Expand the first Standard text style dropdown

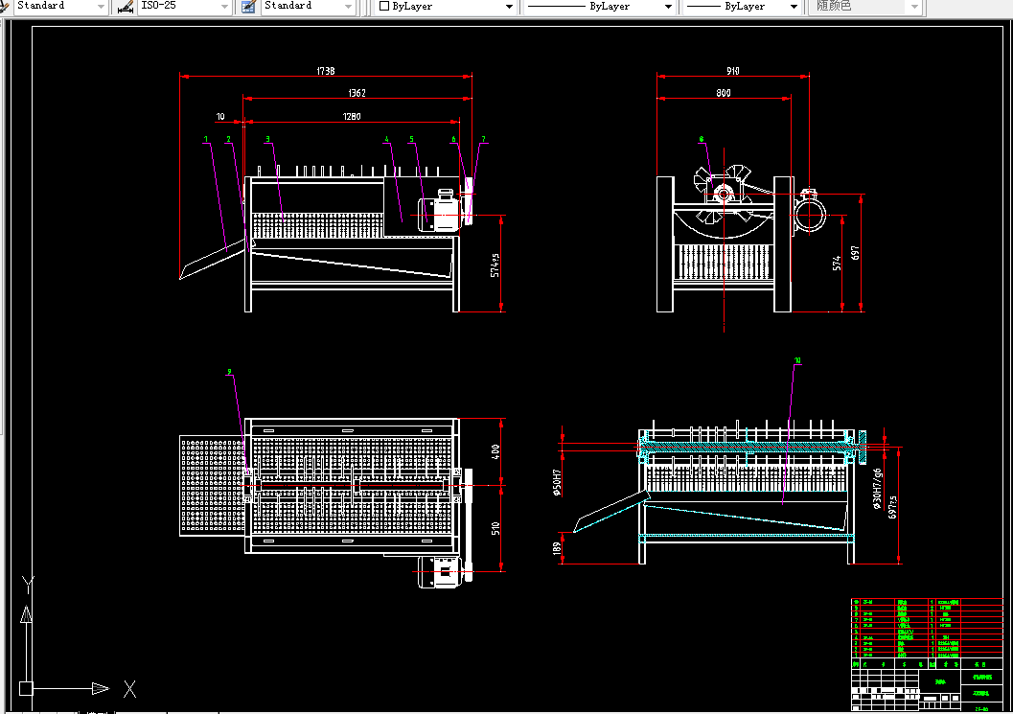coord(60,7)
